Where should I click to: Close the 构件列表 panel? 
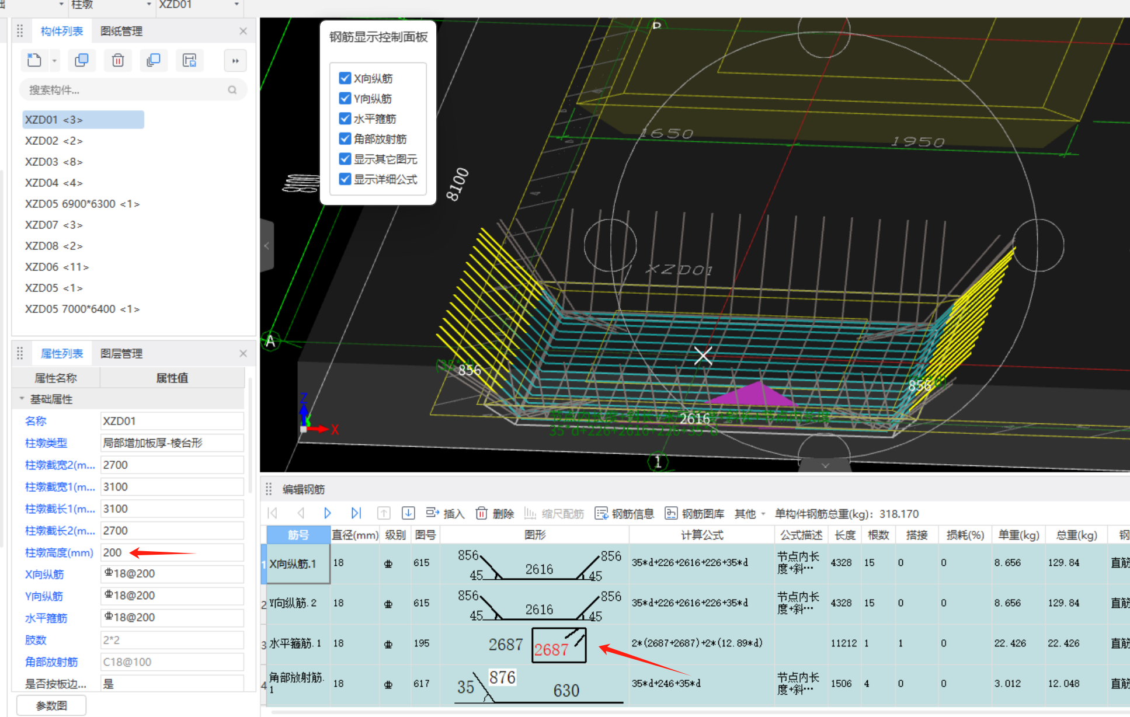[244, 31]
